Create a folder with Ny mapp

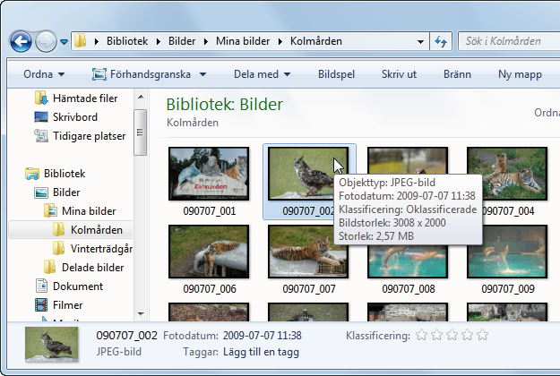[520, 74]
